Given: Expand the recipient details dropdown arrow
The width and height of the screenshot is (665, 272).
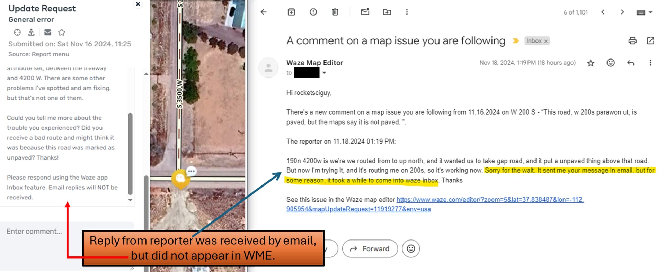Looking at the screenshot, I should (x=324, y=73).
